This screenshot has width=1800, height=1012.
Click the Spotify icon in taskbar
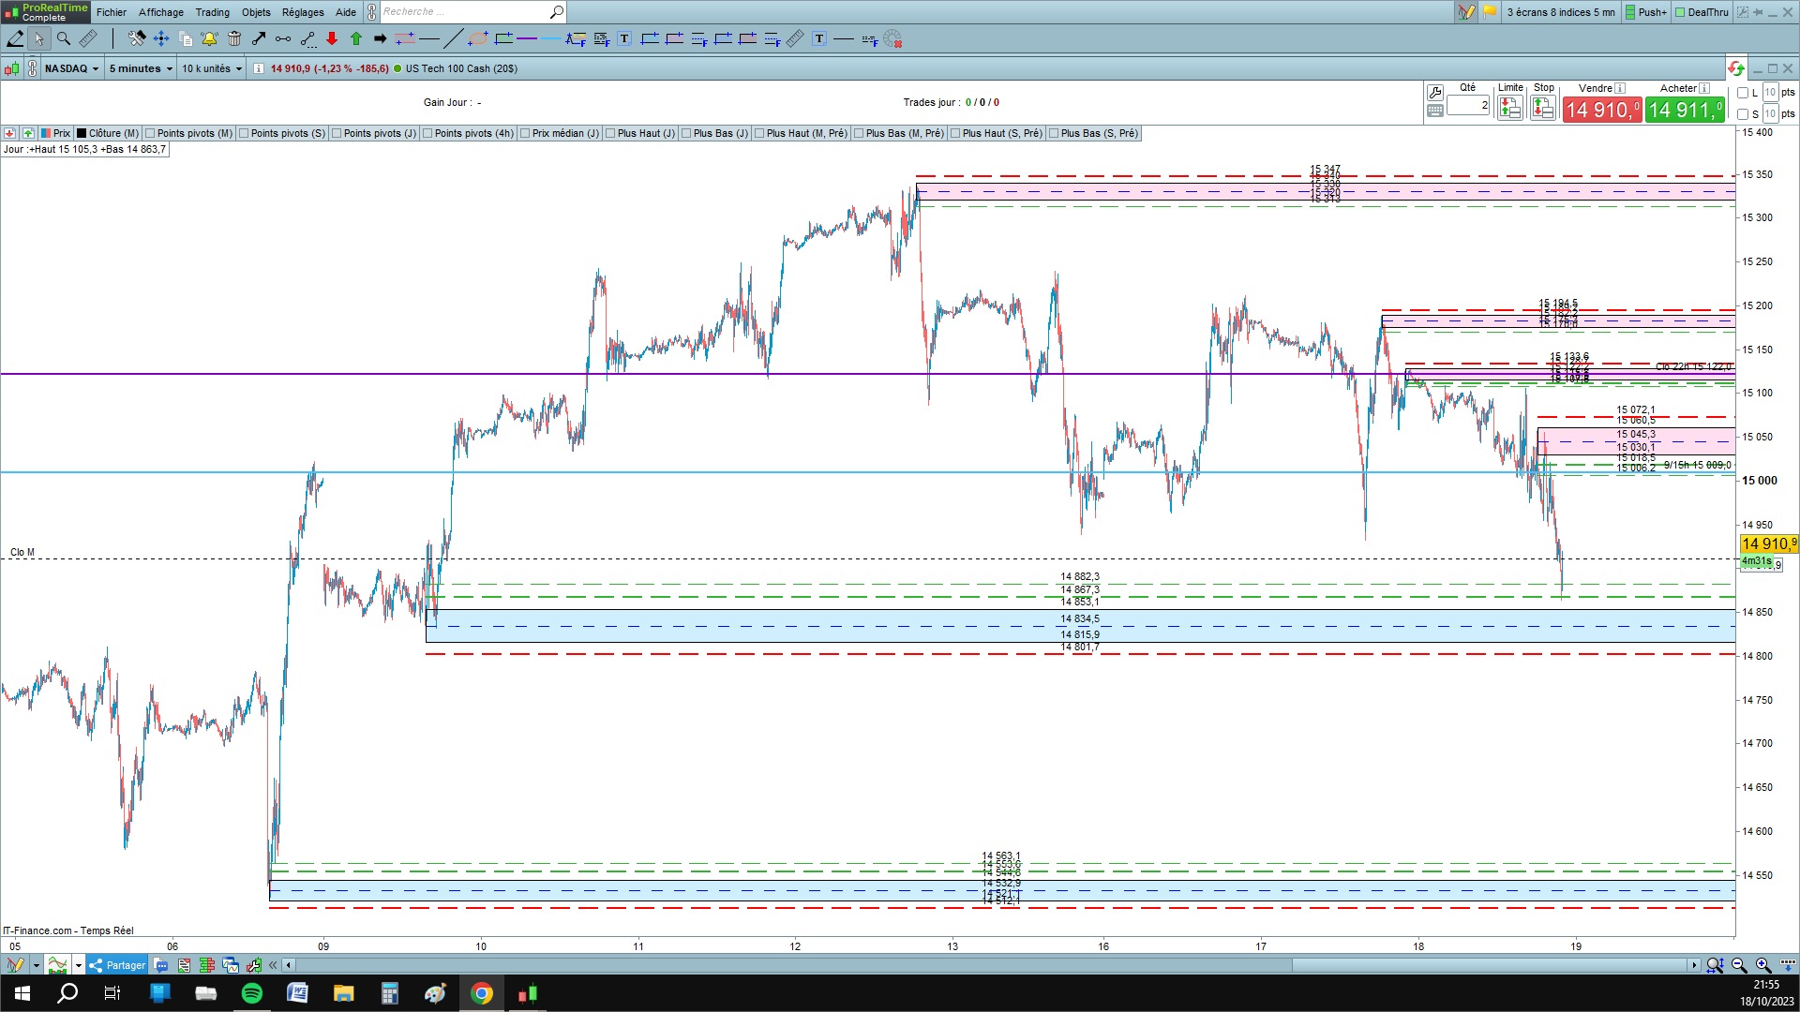[x=252, y=993]
